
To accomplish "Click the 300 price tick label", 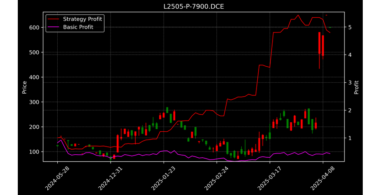I will click(34, 102).
